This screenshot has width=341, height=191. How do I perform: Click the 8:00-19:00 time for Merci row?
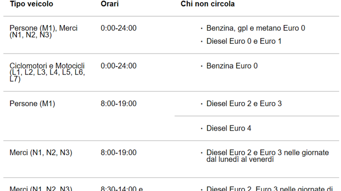[x=119, y=152]
